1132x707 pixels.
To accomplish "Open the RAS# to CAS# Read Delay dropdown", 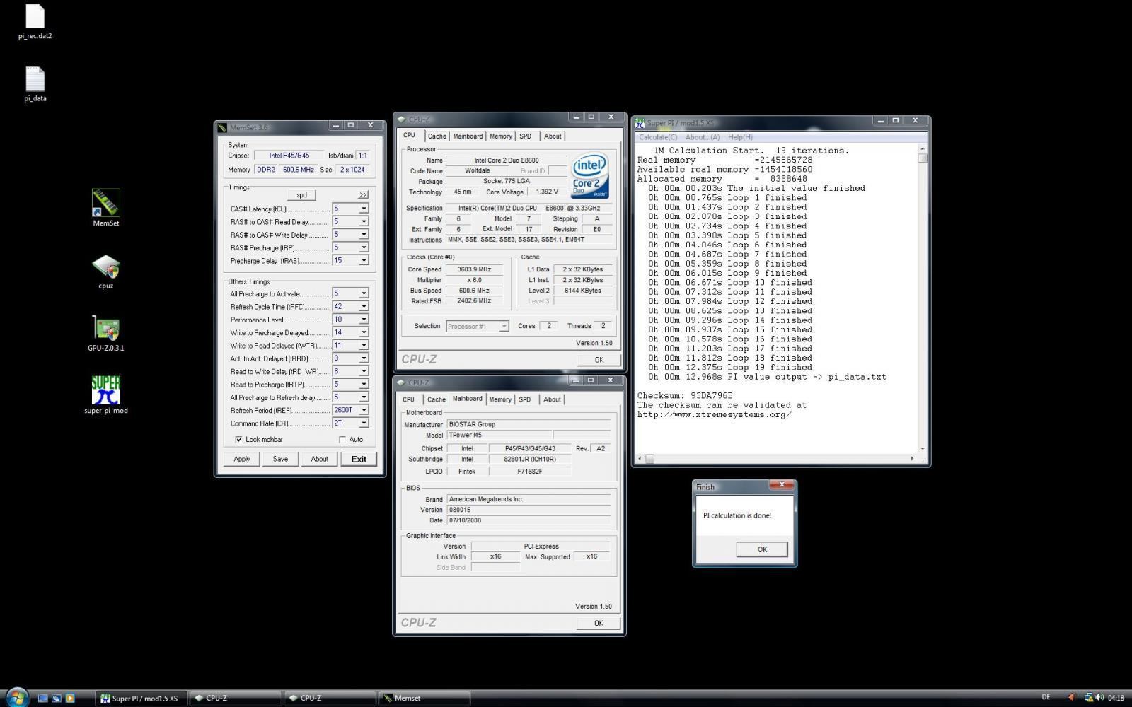I will [x=364, y=221].
